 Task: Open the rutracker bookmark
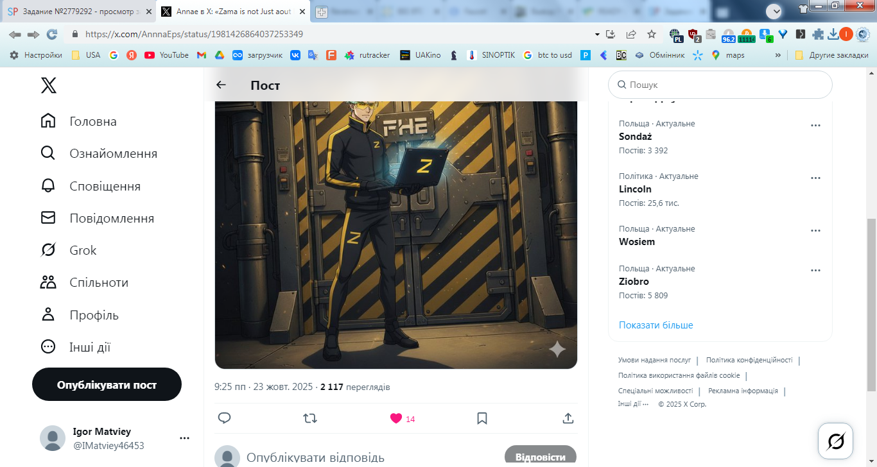(367, 55)
